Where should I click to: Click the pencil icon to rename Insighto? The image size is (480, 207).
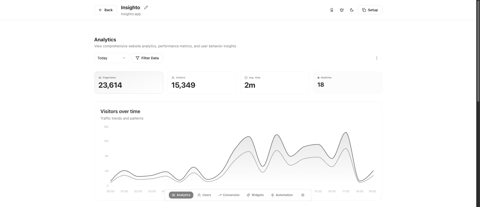tap(146, 7)
